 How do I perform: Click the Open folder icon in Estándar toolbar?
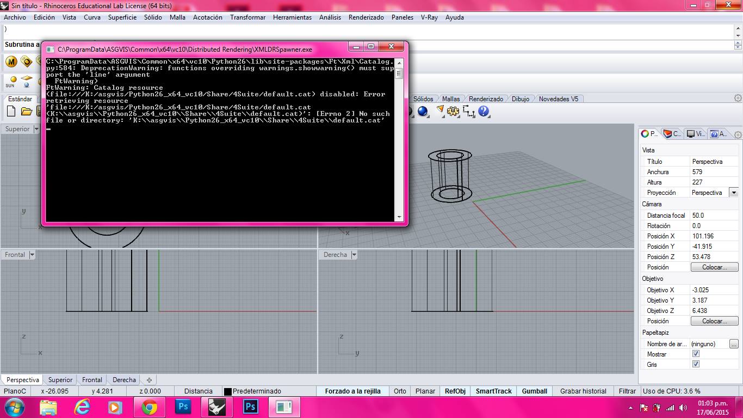26,112
